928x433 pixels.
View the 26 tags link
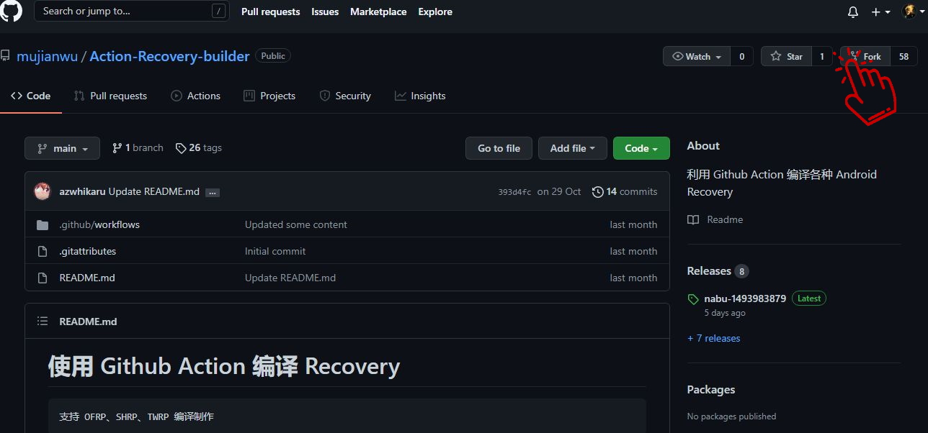tap(199, 147)
